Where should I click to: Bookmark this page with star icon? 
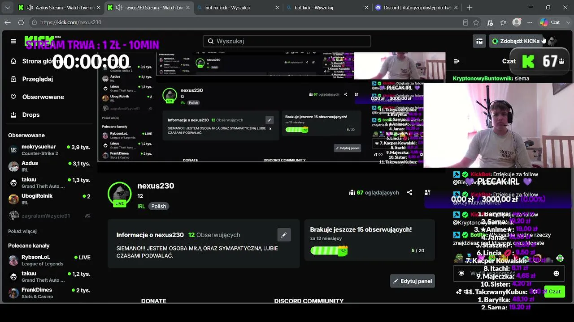pyautogui.click(x=476, y=22)
